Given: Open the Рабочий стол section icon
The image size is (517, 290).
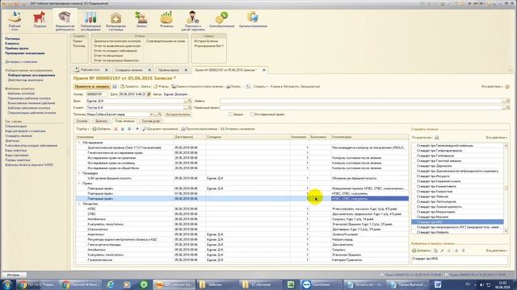Looking at the screenshot, I should click(15, 20).
